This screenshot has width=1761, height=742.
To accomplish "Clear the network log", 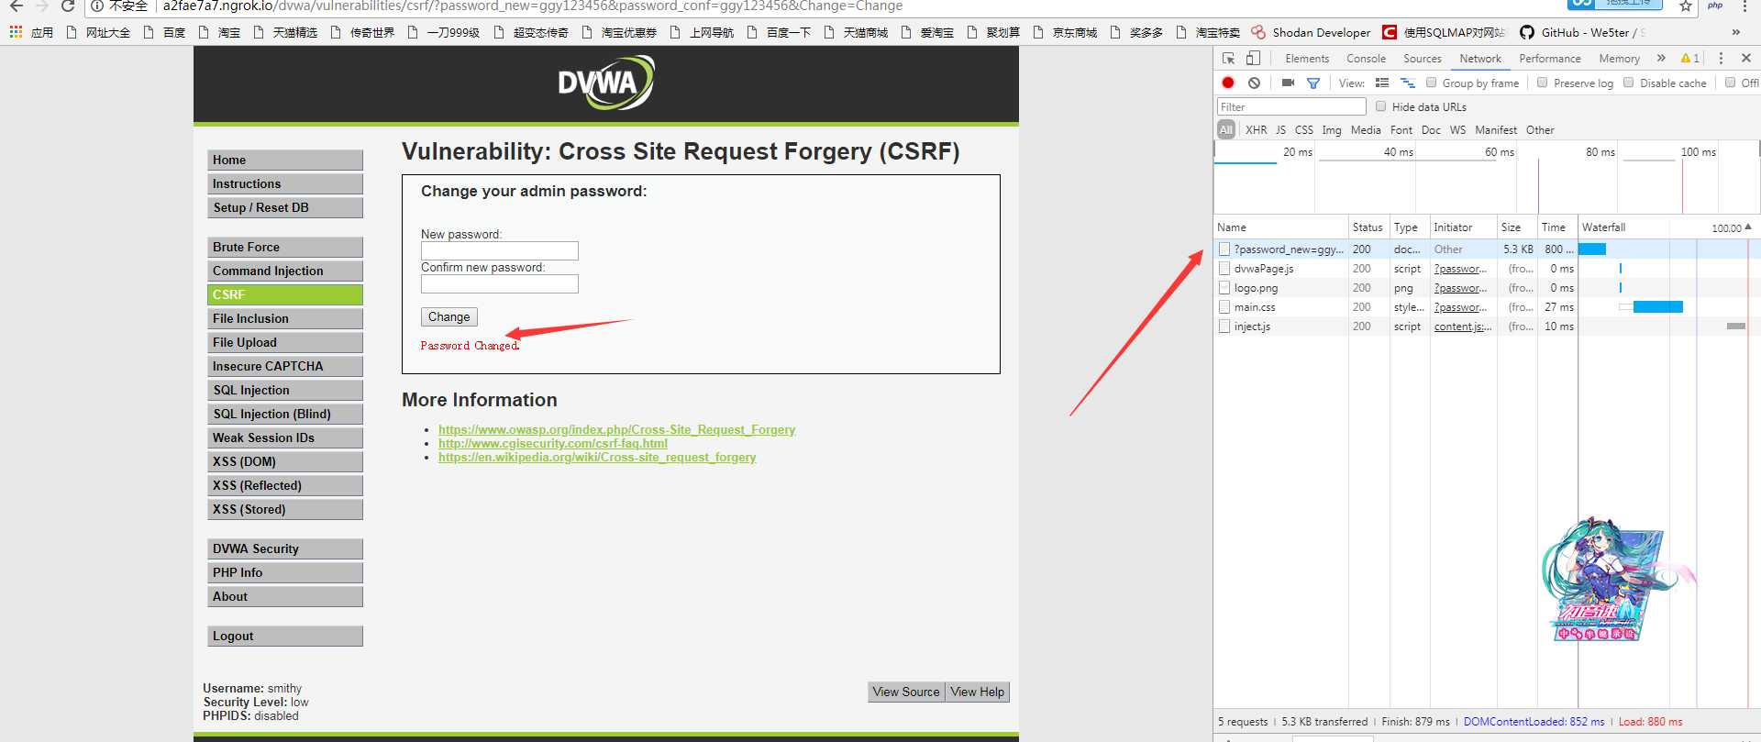I will [1254, 83].
